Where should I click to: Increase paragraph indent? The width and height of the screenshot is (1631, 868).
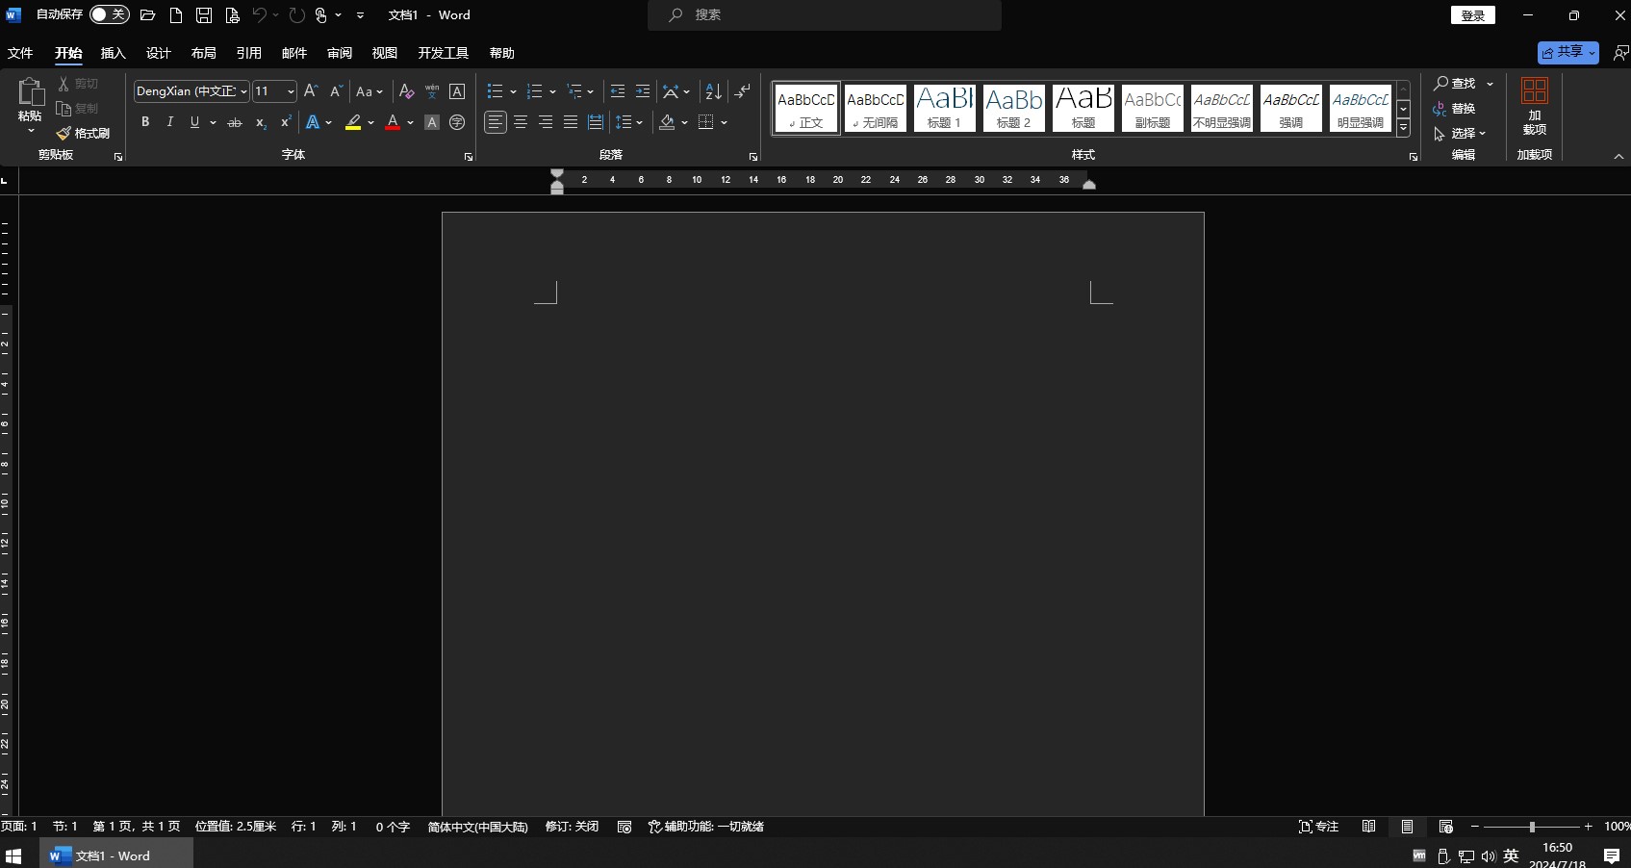point(643,91)
